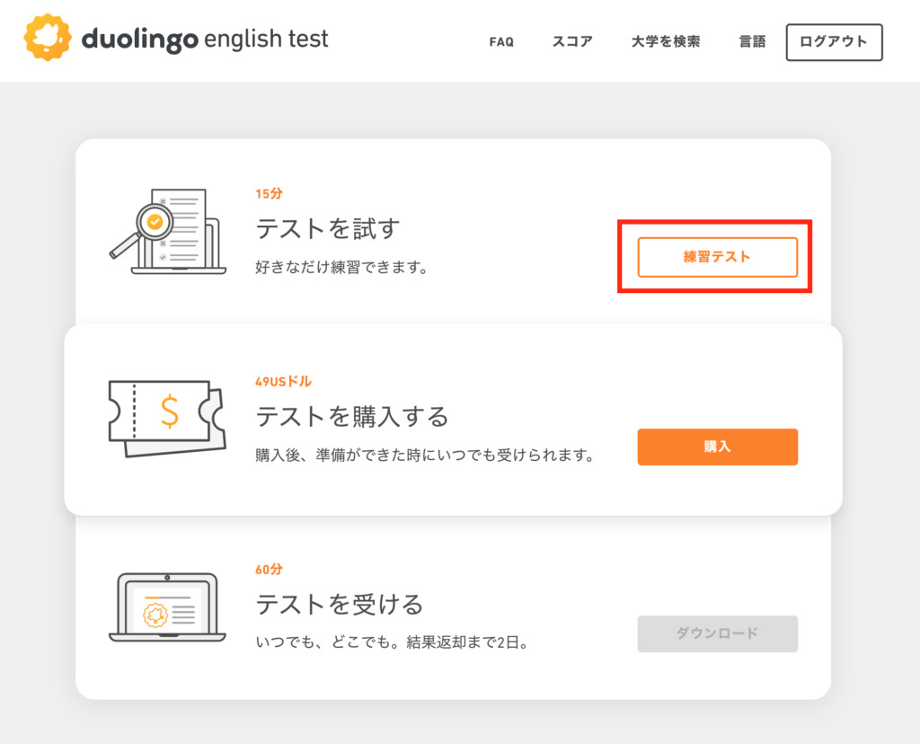This screenshot has height=744, width=920.
Task: Click the ログアウト button
Action: (x=834, y=42)
